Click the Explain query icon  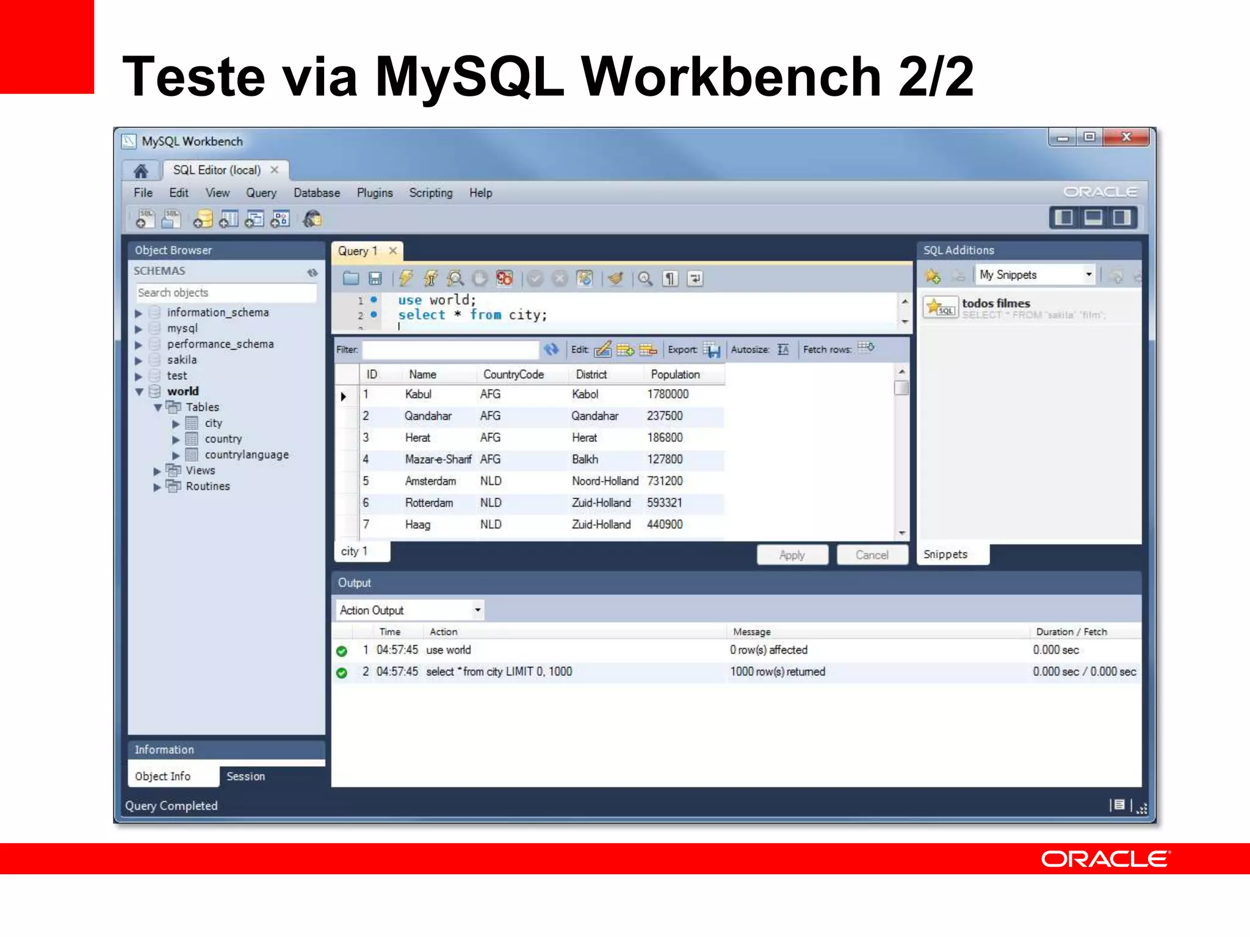(455, 279)
